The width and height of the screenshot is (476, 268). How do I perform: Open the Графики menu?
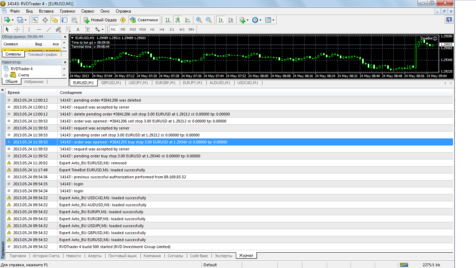[67, 11]
